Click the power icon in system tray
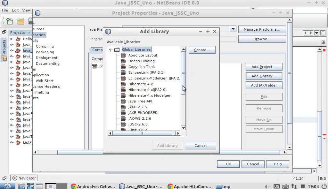 point(324,186)
